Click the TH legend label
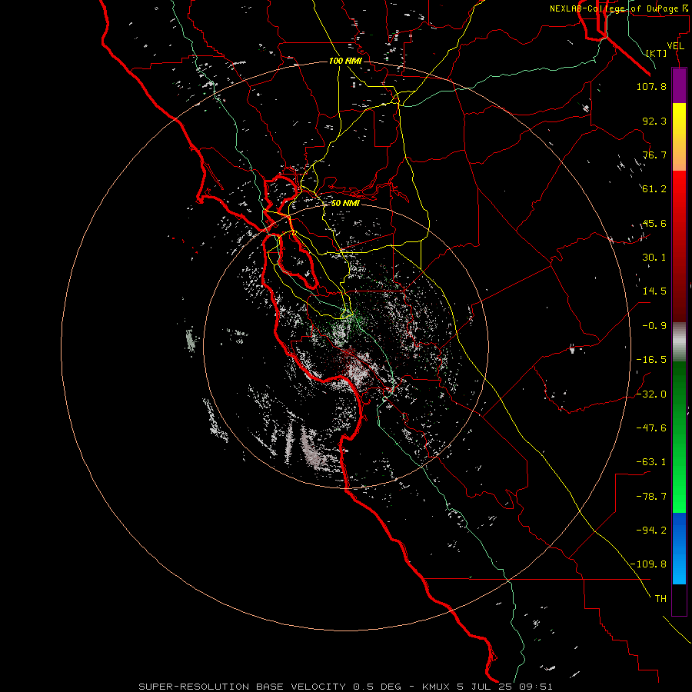The height and width of the screenshot is (692, 692). (660, 599)
